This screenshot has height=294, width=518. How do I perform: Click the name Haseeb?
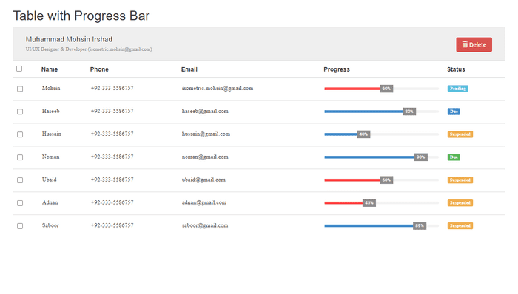pyautogui.click(x=50, y=111)
